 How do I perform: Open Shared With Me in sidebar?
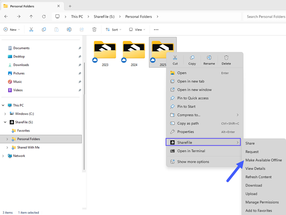[28, 148]
